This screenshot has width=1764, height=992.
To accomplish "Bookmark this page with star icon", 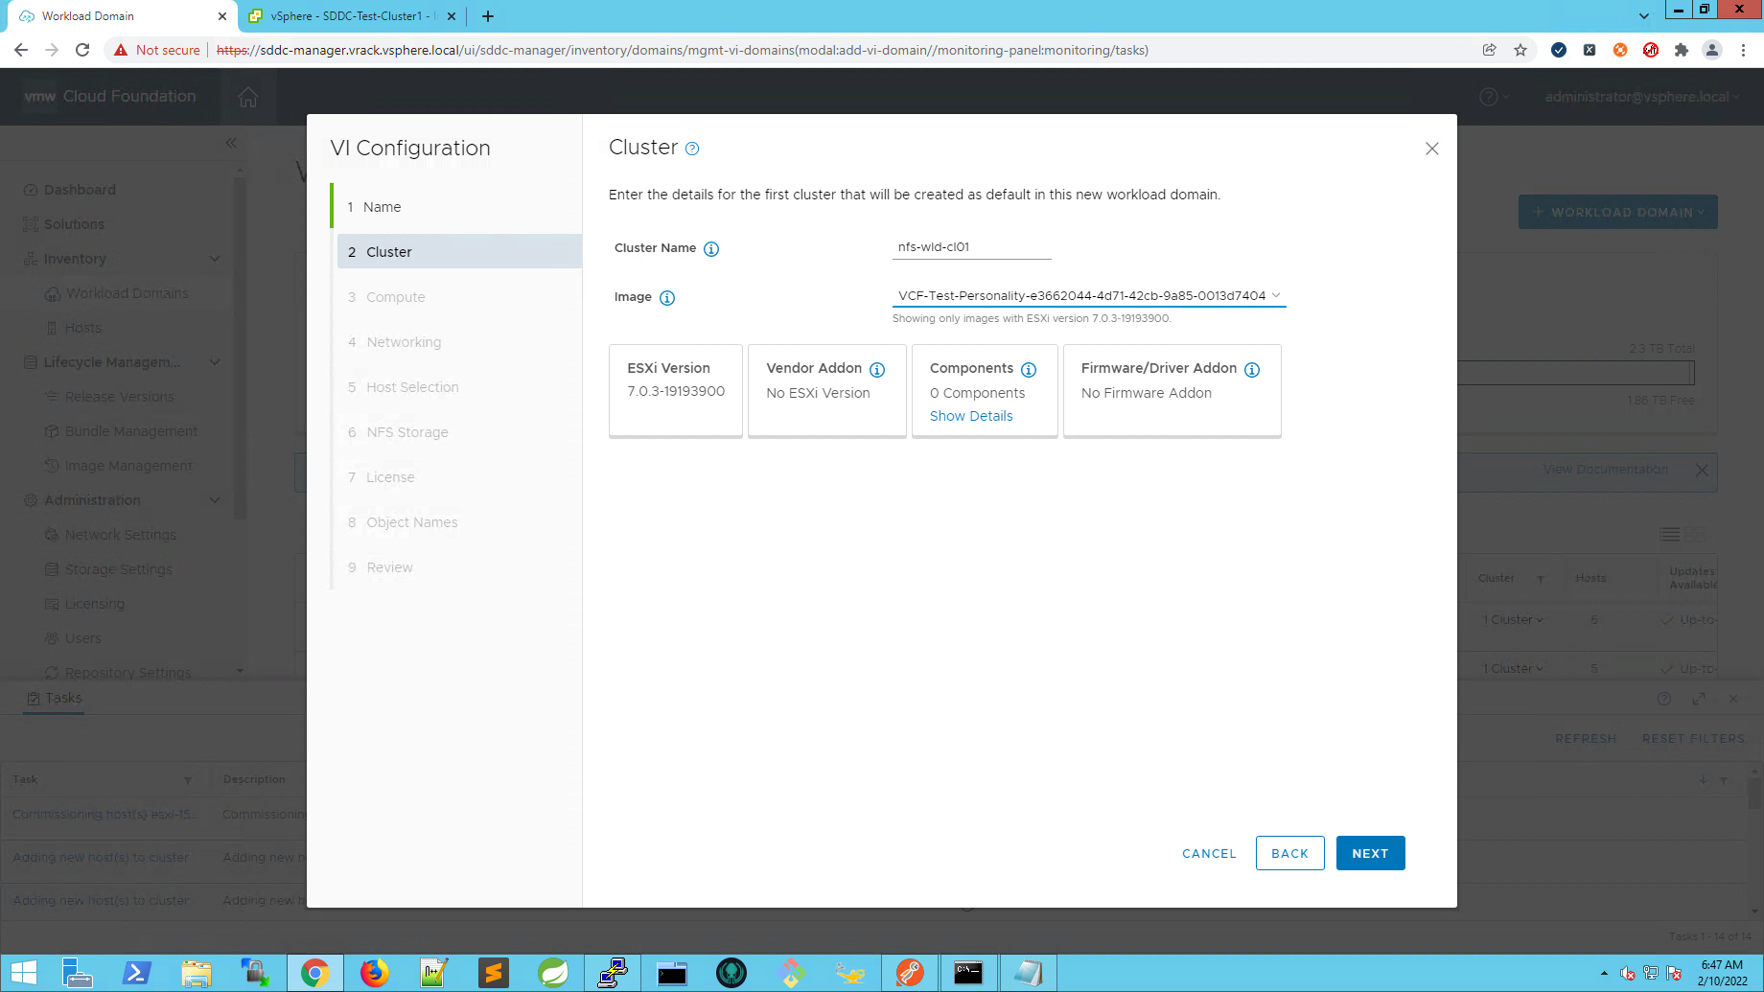I will click(x=1520, y=50).
